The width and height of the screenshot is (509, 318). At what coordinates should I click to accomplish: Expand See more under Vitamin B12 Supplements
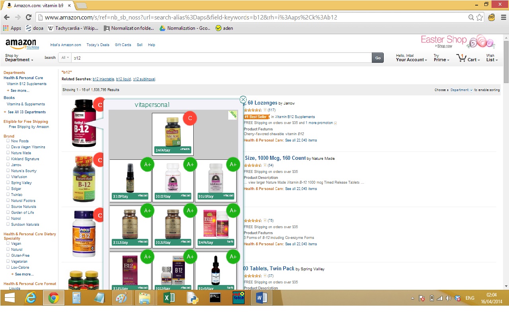20,91
